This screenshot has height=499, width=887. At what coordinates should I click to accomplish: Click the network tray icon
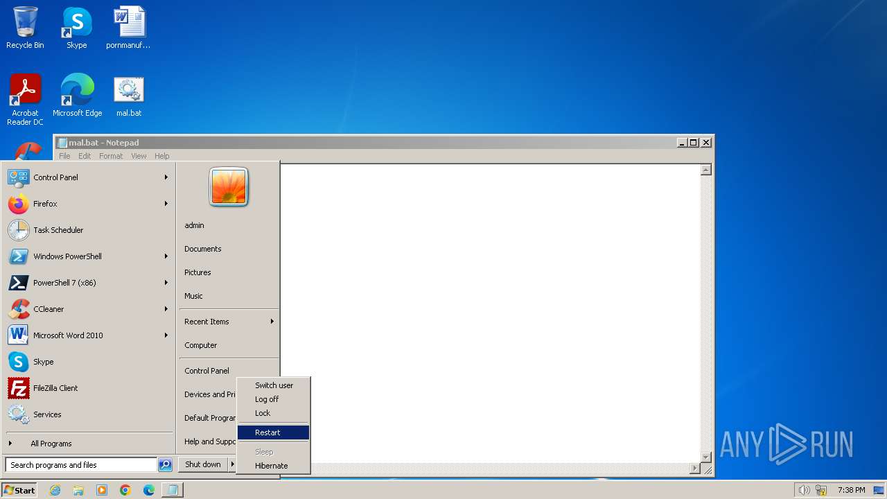[x=821, y=490]
